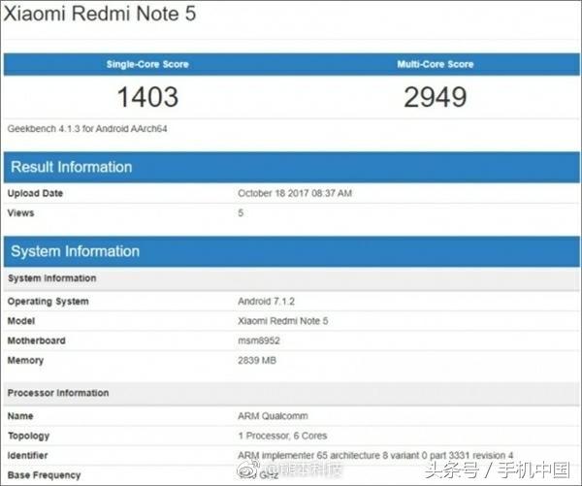Click the Views count value 5
The width and height of the screenshot is (582, 486).
[241, 213]
